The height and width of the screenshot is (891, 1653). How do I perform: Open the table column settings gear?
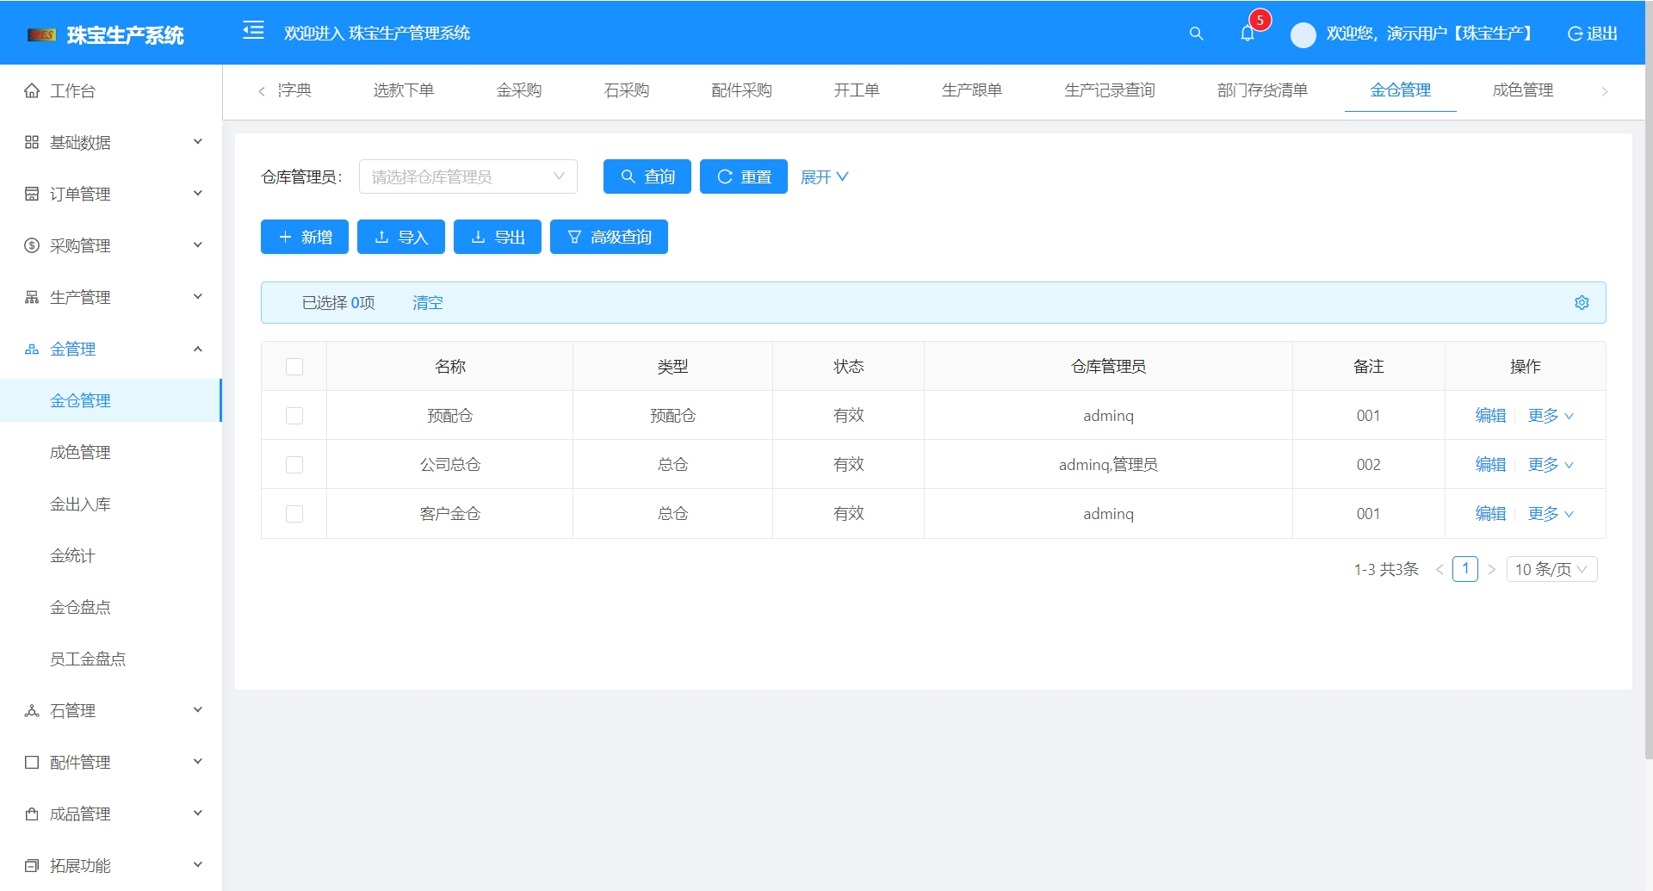(1582, 302)
